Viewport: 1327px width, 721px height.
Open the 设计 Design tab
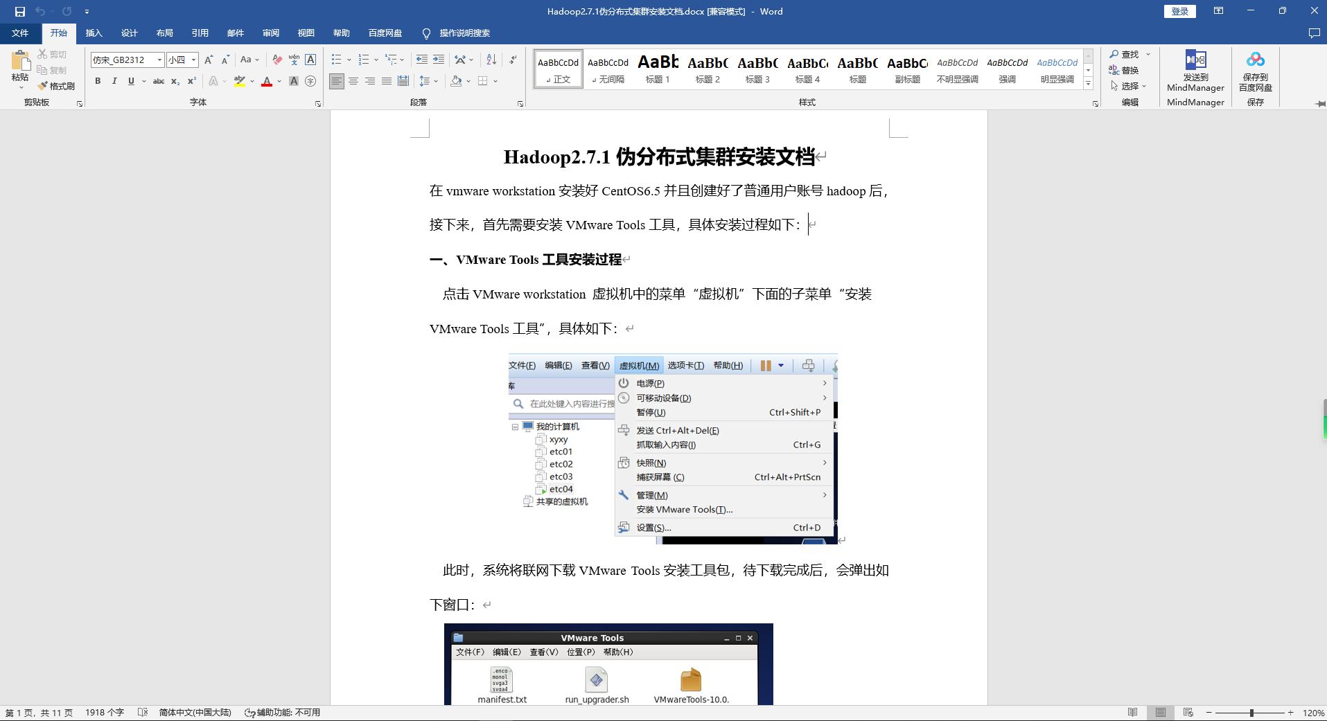(129, 33)
